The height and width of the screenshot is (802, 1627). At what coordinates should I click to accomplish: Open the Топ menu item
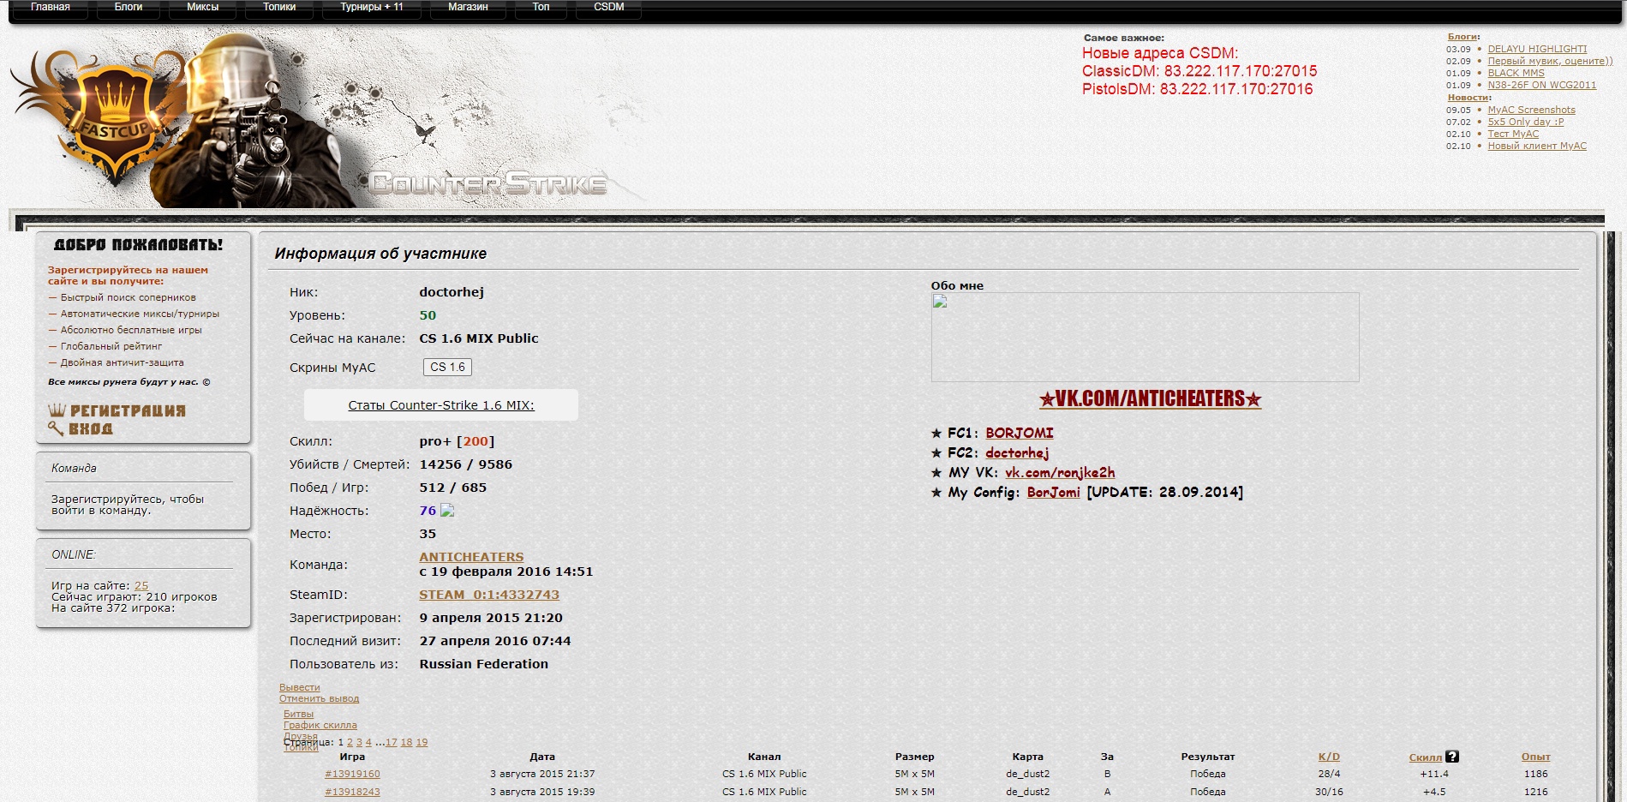coord(541,7)
